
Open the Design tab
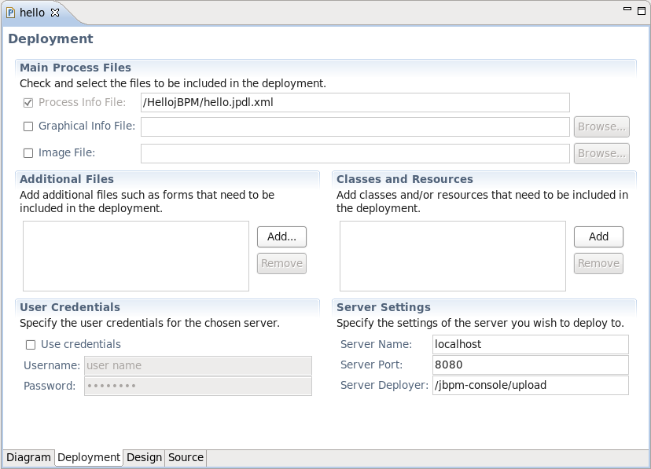tap(144, 457)
